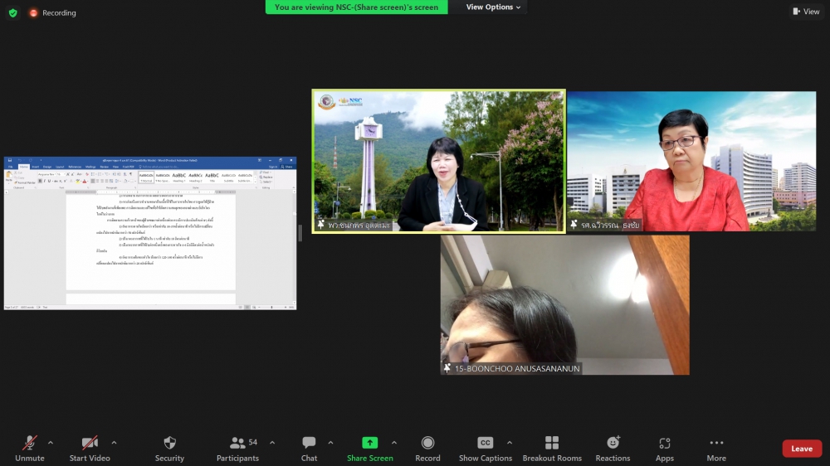Toggle Show Captions on
The image size is (830, 466).
pyautogui.click(x=486, y=444)
